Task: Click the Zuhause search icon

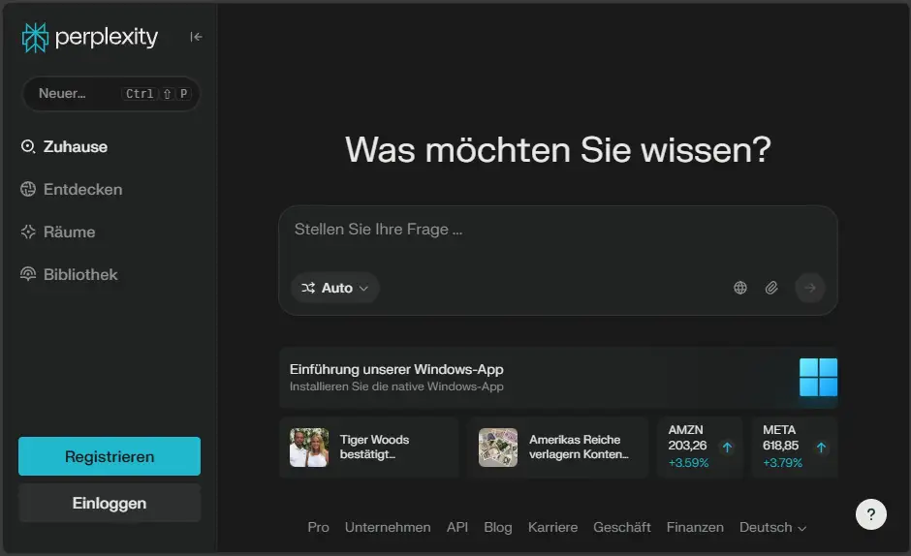Action: click(28, 146)
